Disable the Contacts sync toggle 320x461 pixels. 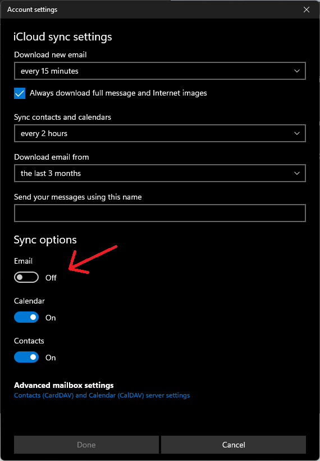click(x=26, y=357)
